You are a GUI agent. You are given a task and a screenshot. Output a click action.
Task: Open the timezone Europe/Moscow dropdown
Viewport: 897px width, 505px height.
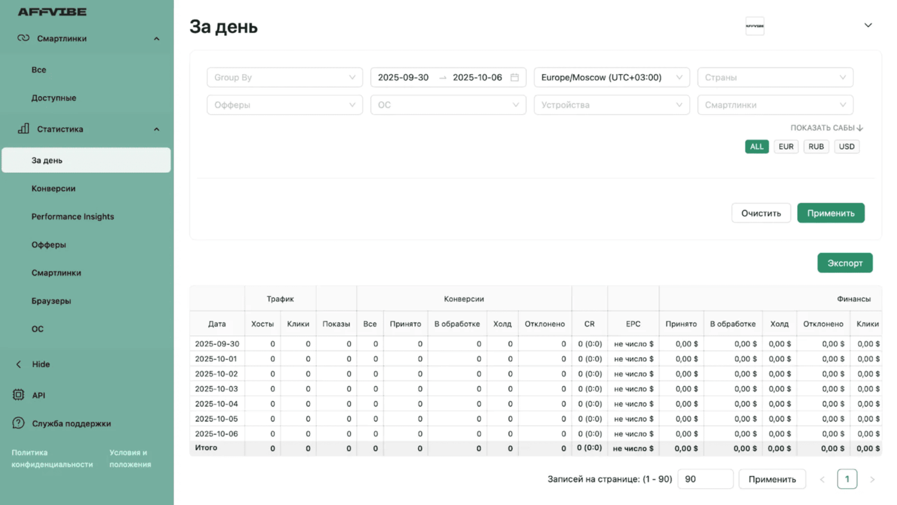point(611,77)
